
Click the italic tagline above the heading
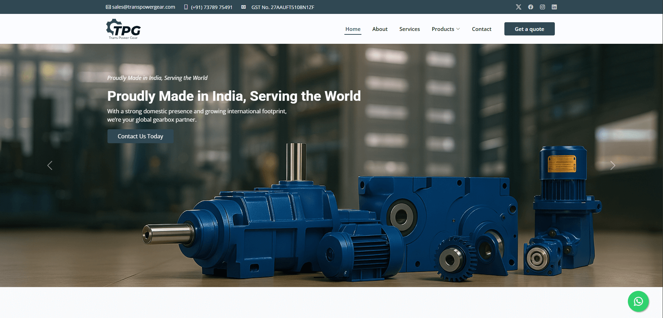point(157,78)
